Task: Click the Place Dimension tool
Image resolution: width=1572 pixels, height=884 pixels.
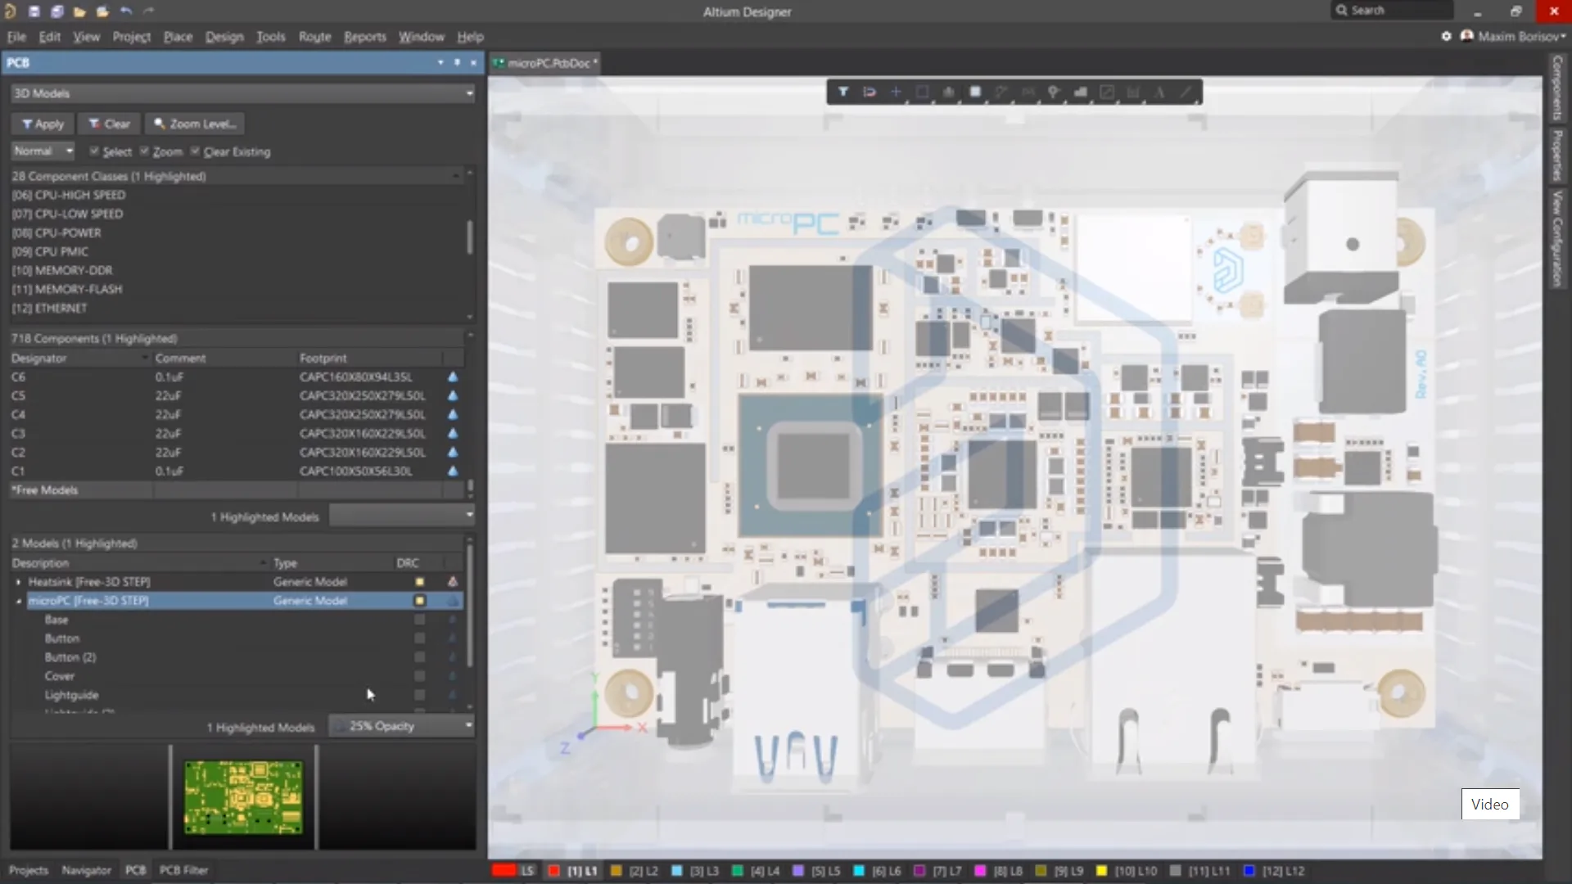Action: (1133, 92)
